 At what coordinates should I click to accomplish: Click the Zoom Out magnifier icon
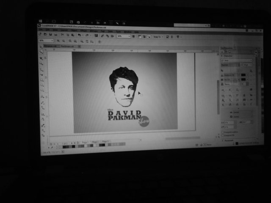(x=64, y=41)
